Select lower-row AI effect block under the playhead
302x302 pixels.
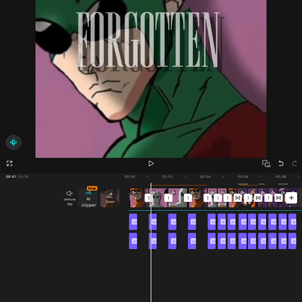click(152, 241)
